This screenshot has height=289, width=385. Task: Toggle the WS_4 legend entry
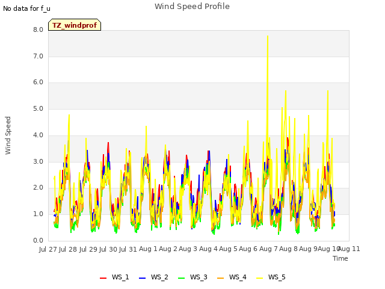click(232, 277)
